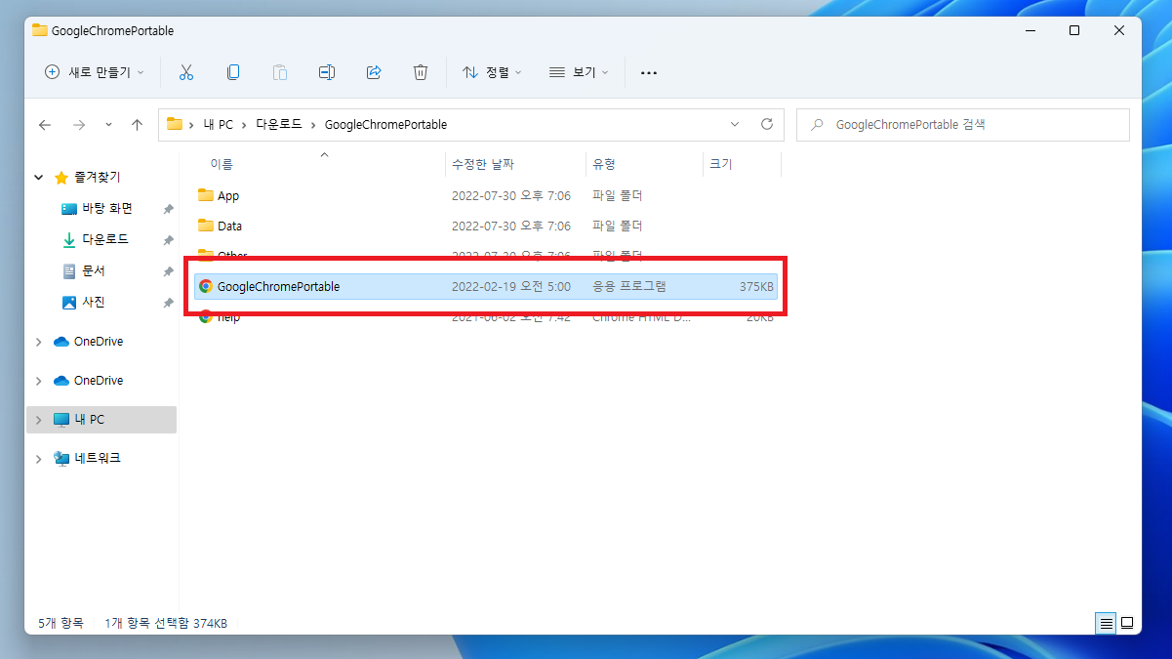Open 다운로드 in the navigation pane
The image size is (1172, 659).
coord(105,239)
